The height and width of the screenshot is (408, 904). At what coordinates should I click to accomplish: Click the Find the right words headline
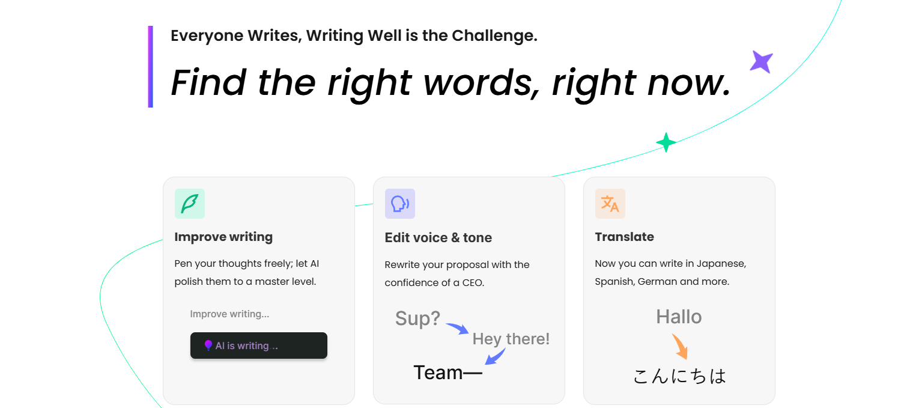[450, 82]
